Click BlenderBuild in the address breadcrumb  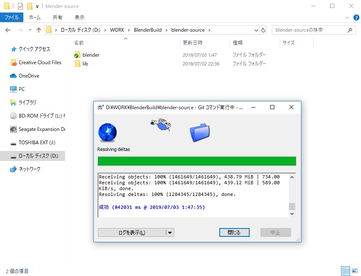pyautogui.click(x=148, y=30)
